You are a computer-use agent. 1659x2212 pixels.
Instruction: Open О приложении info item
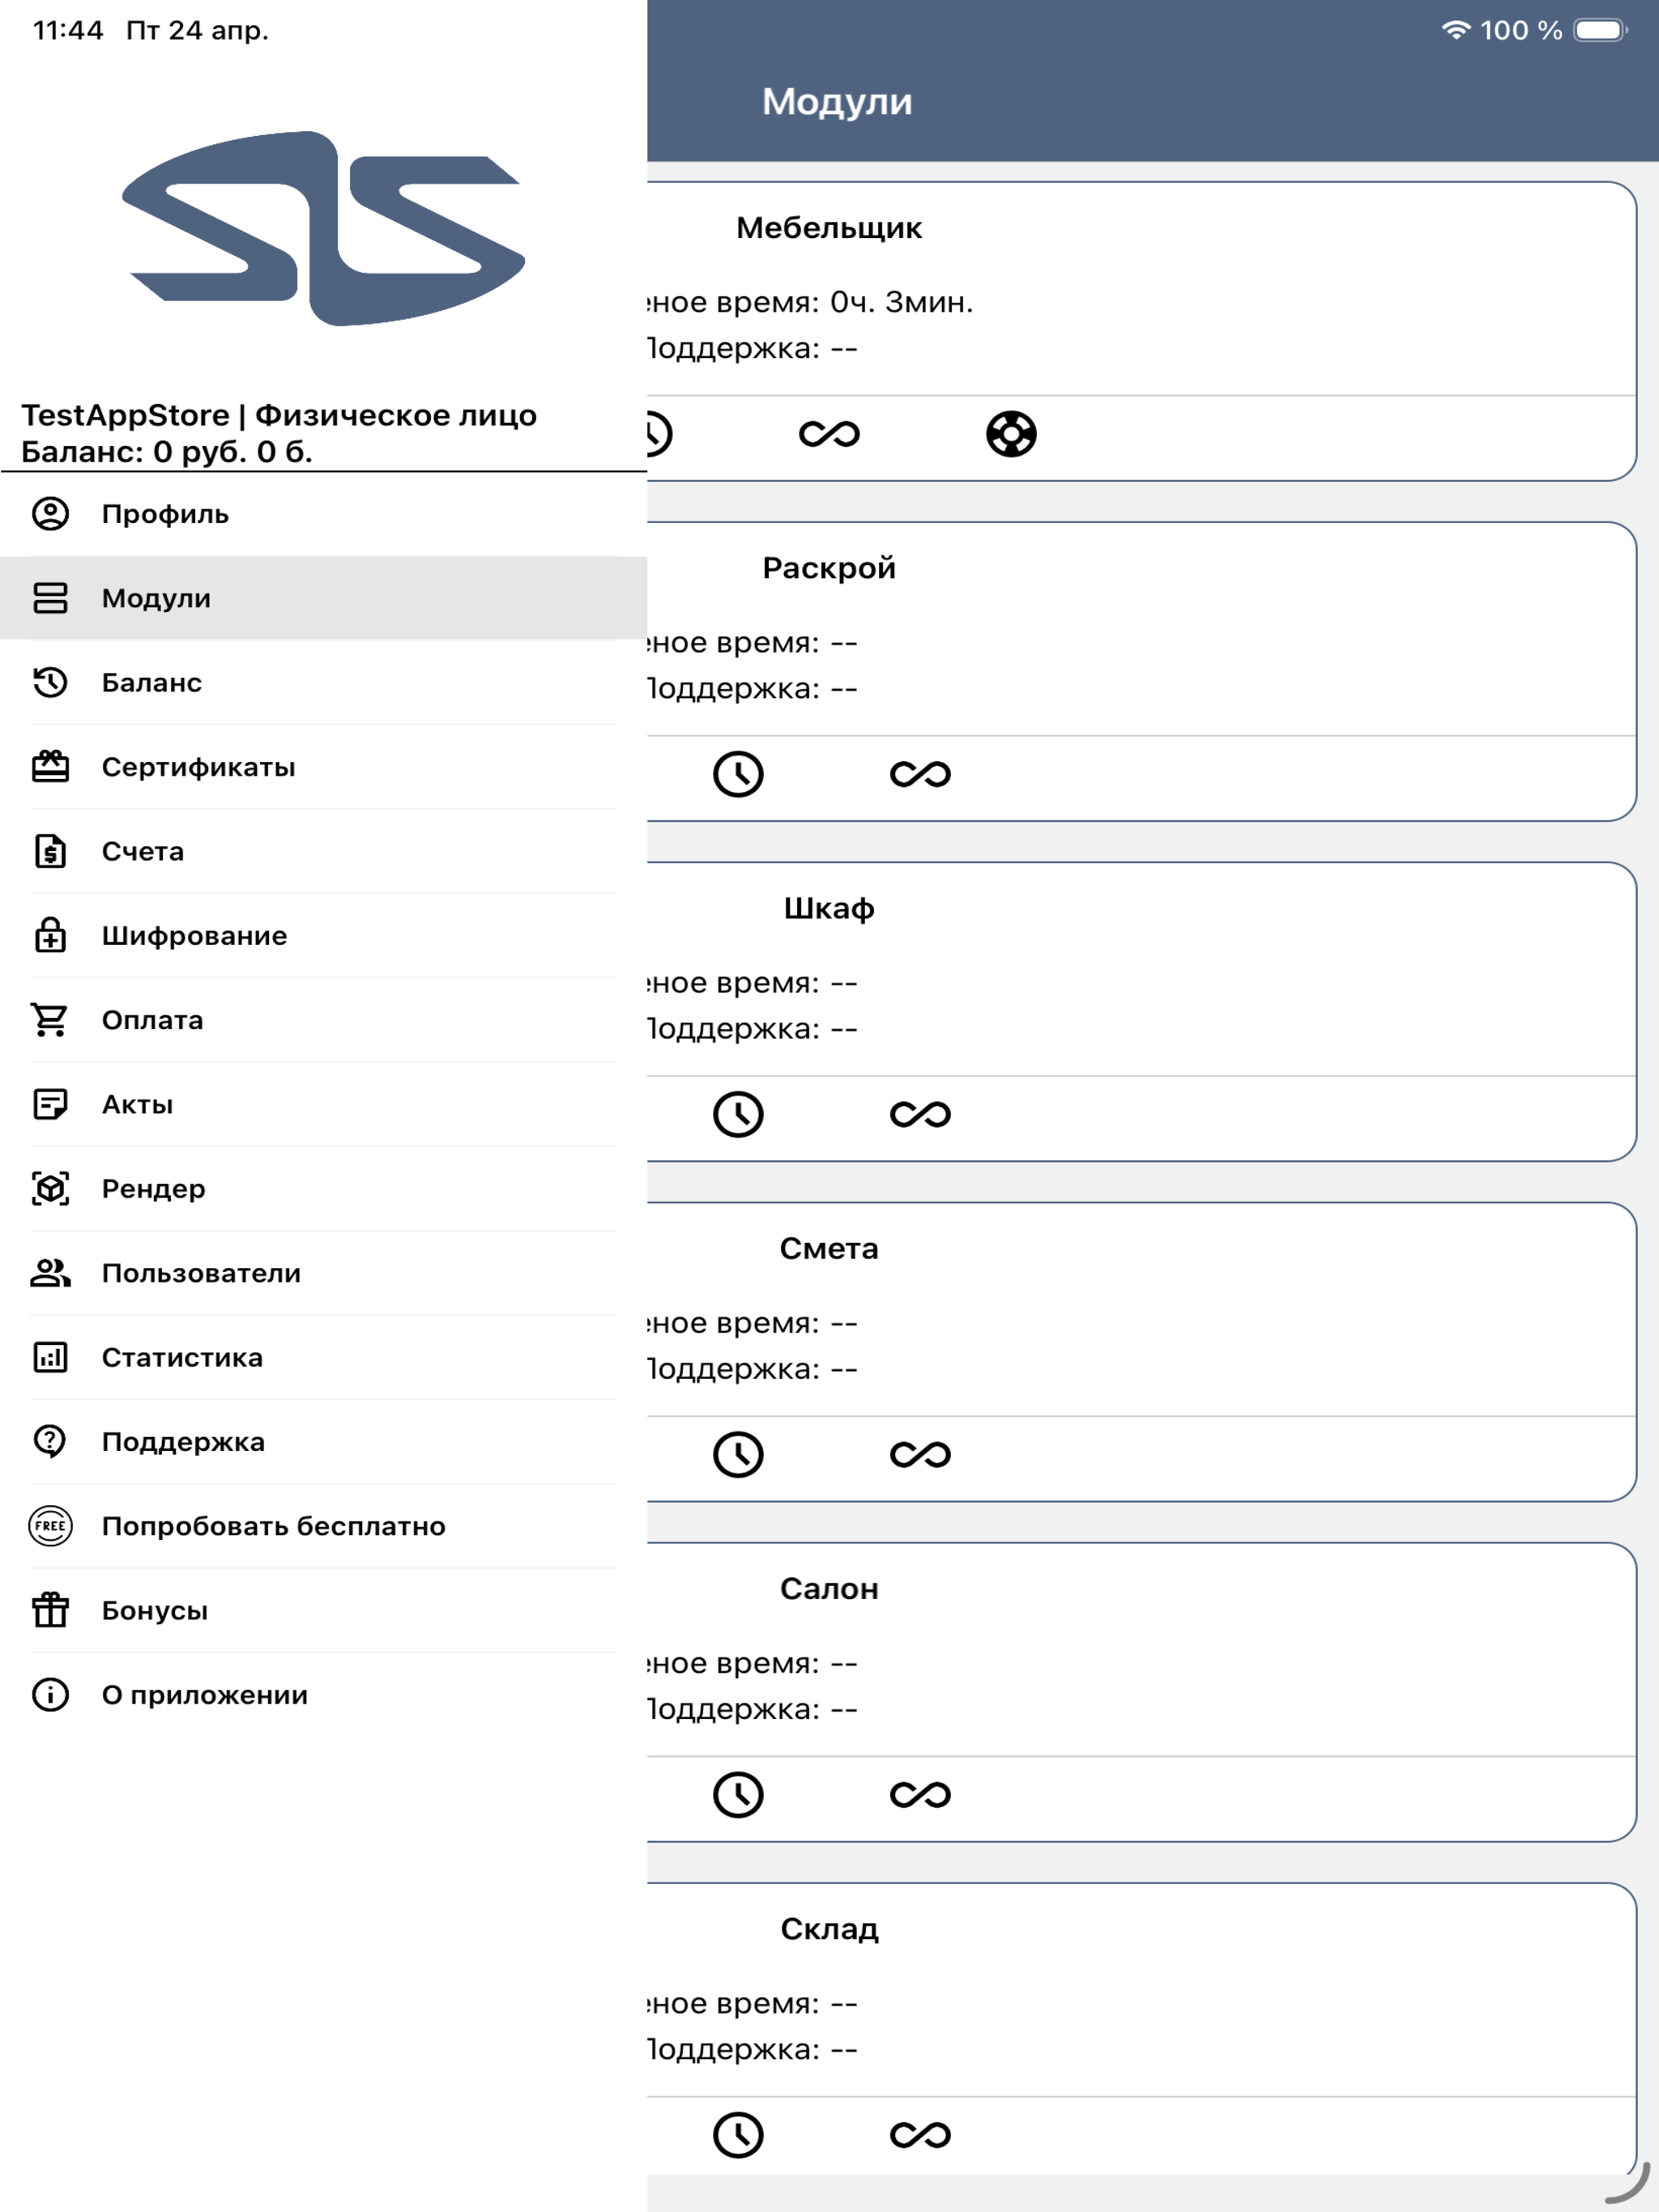point(323,1695)
